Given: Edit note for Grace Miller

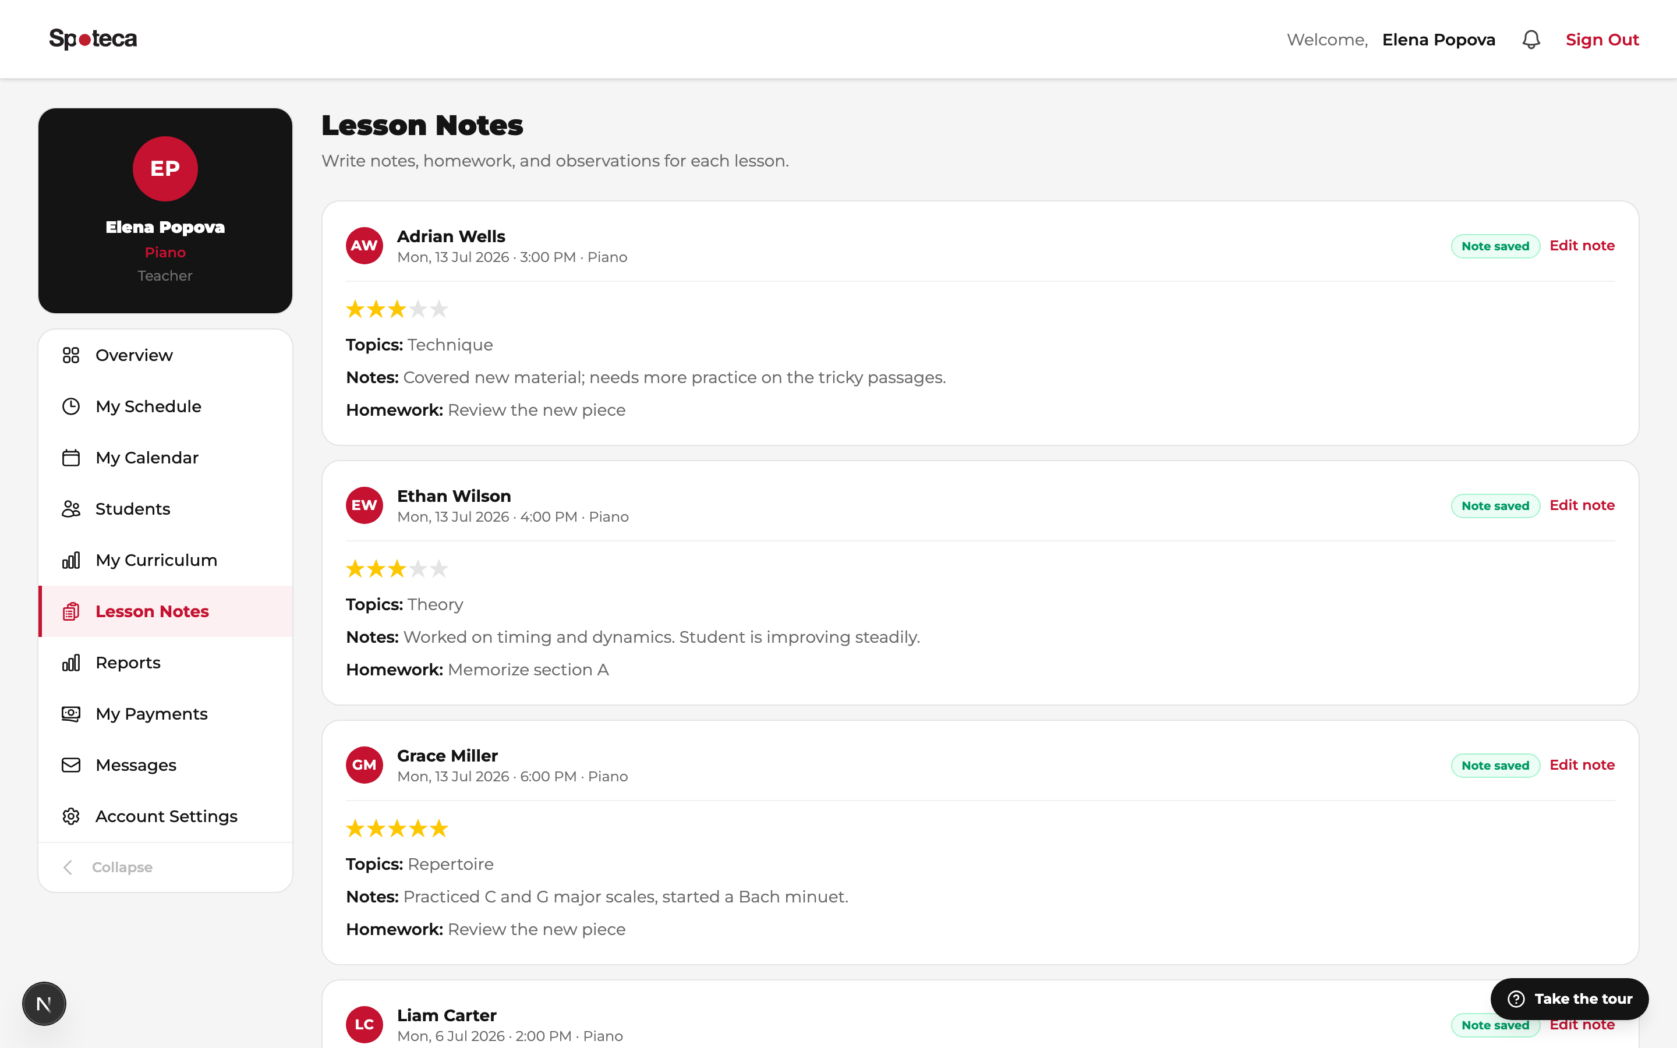Looking at the screenshot, I should click(x=1582, y=764).
